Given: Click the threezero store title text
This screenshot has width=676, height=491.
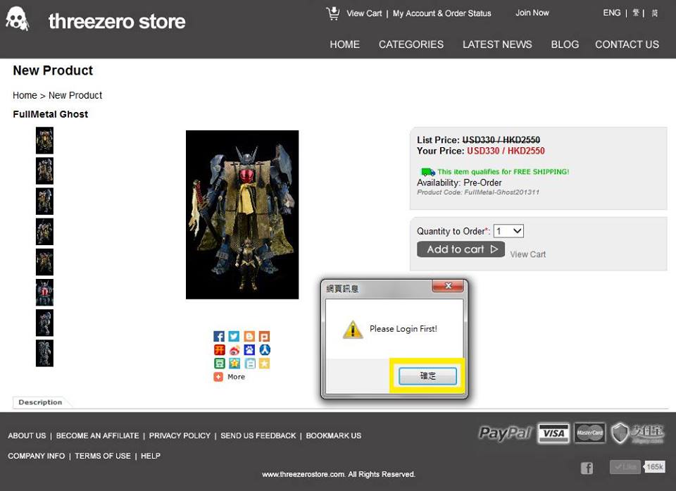Looking at the screenshot, I should [x=117, y=21].
